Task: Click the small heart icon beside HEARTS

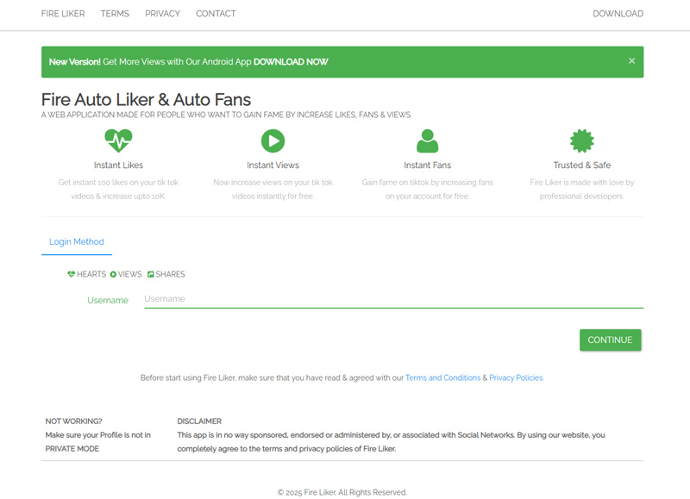Action: [x=72, y=274]
